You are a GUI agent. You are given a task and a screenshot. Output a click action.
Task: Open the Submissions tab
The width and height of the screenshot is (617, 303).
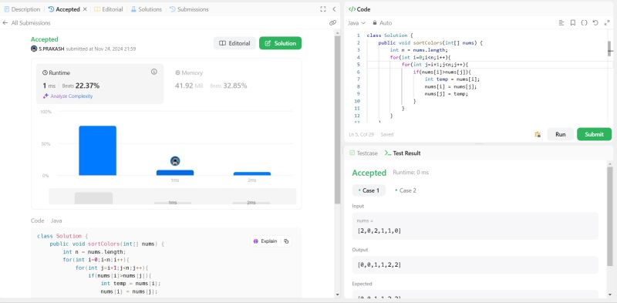pos(189,9)
